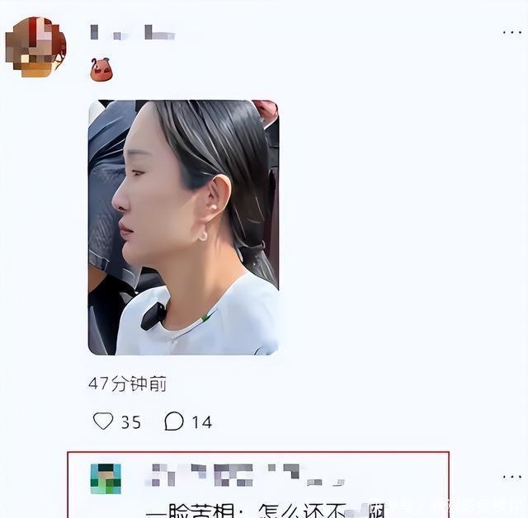Open the post's three-dot options menu
This screenshot has height=518, width=528.
(x=512, y=33)
